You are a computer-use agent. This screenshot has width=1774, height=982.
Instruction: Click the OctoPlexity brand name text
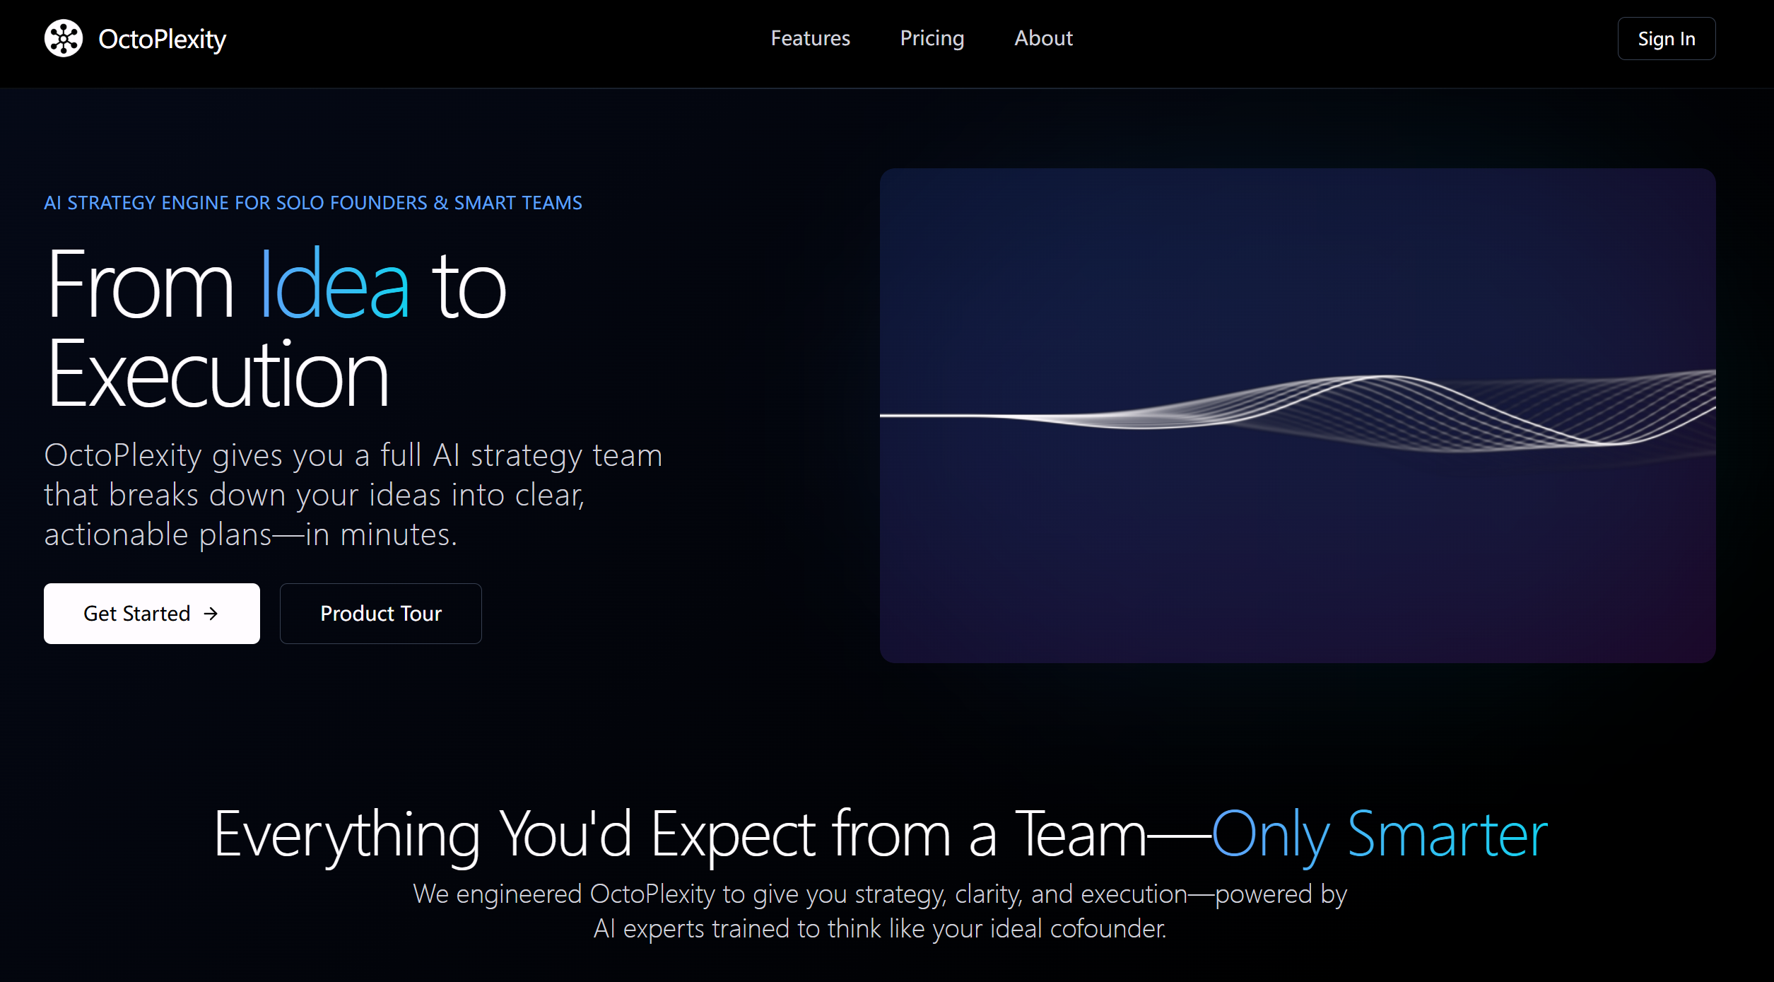point(162,39)
